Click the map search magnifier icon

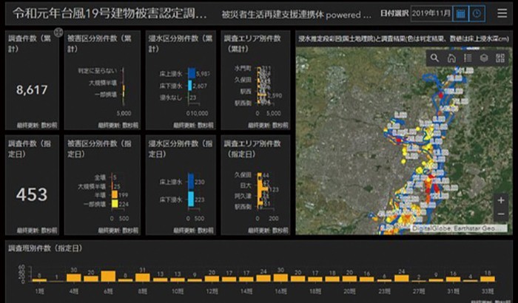(x=434, y=58)
